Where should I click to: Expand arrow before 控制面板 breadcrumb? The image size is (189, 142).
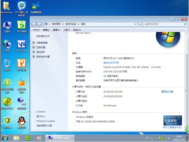[49, 24]
